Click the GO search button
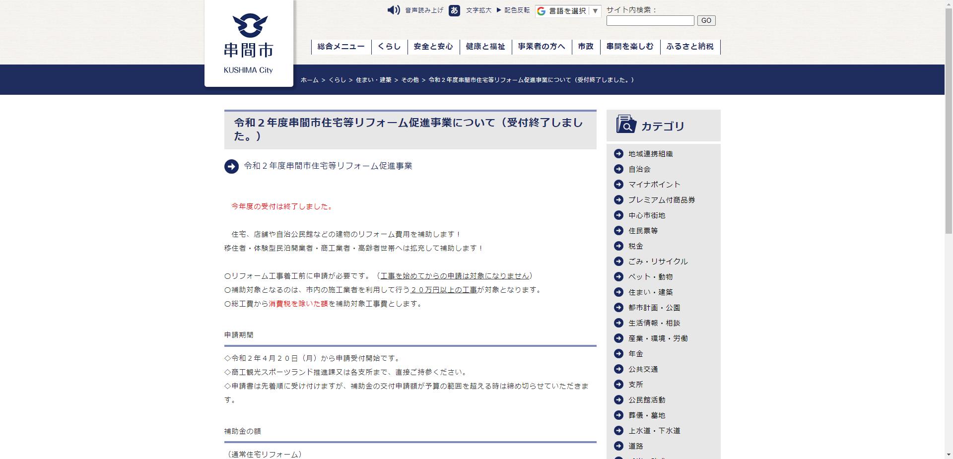 coord(706,20)
